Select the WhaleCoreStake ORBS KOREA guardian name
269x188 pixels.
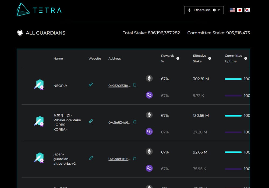pyautogui.click(x=67, y=122)
